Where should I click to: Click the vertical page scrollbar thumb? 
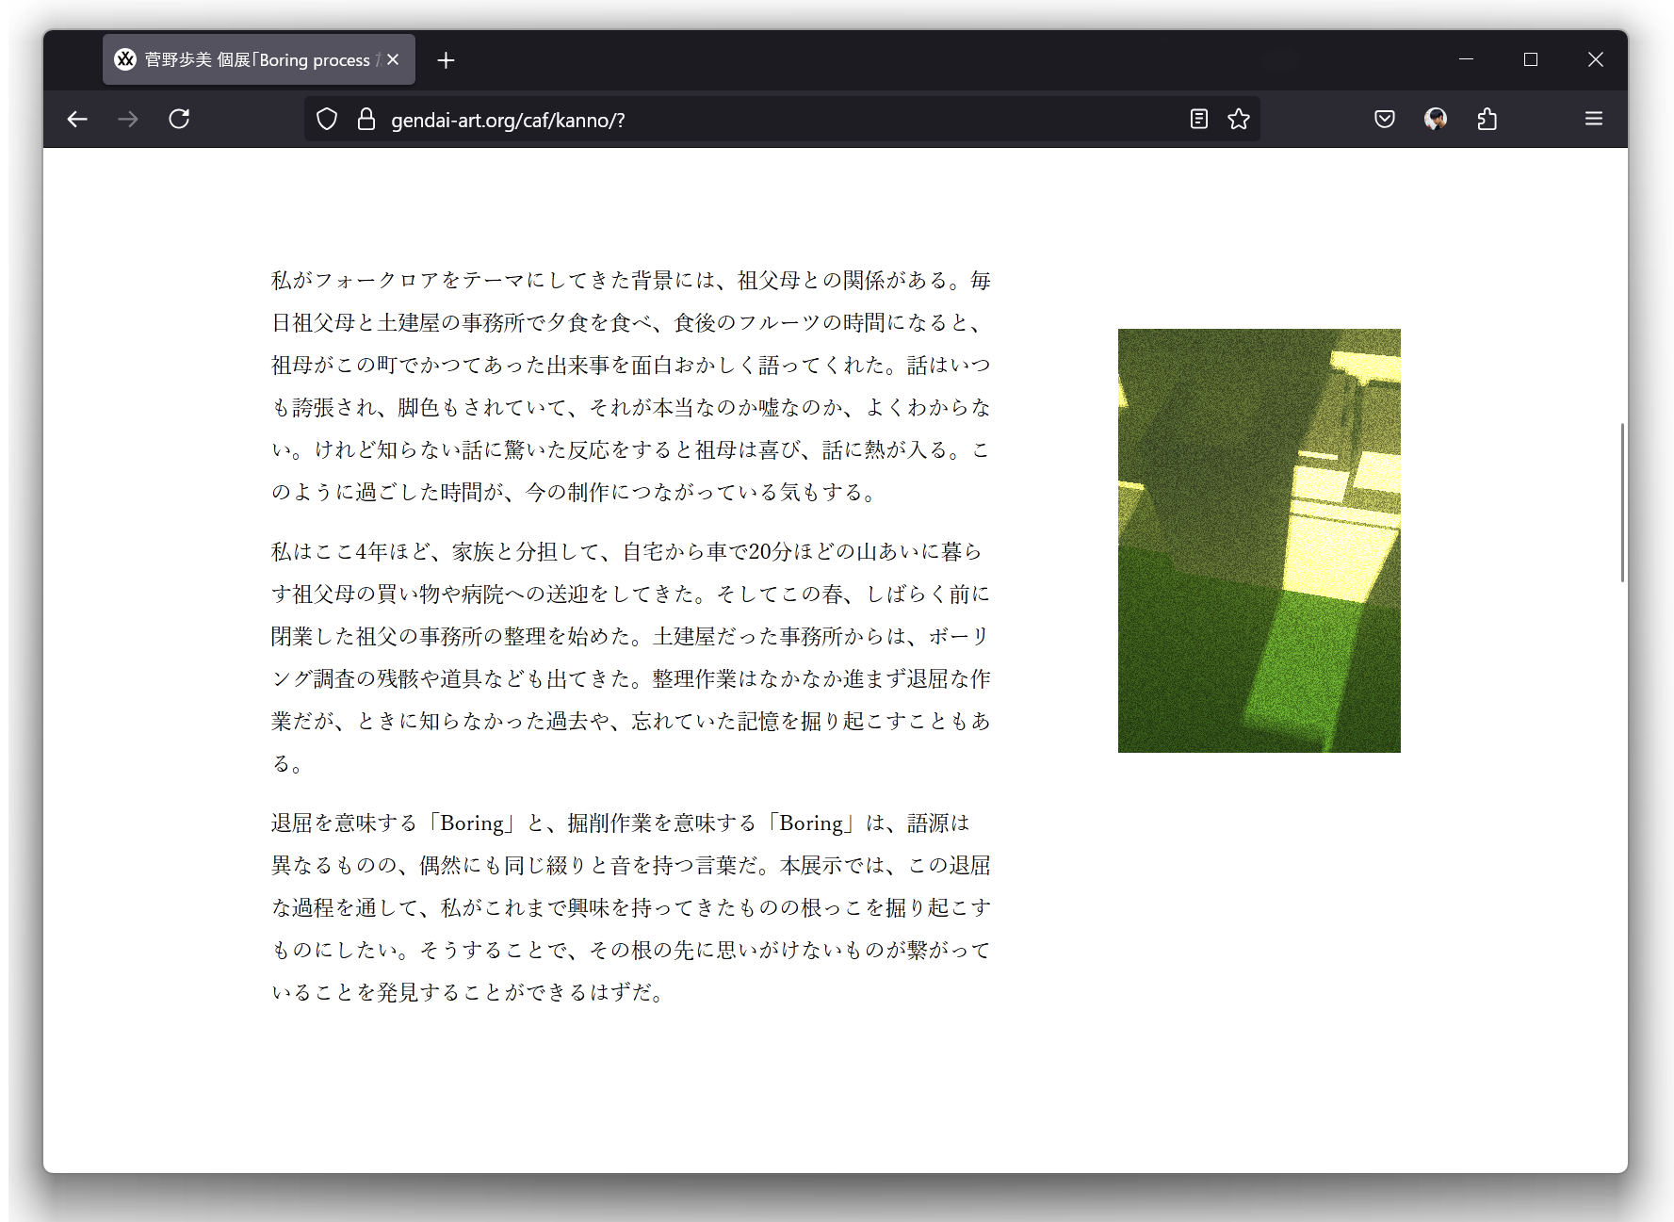(1622, 502)
